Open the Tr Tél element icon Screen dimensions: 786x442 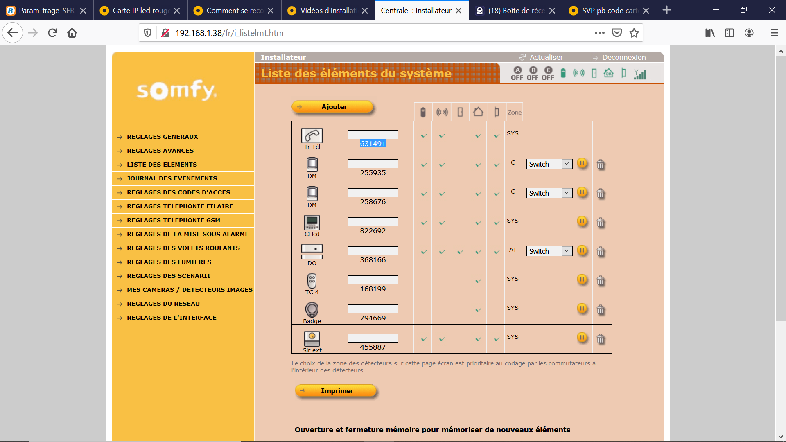312,135
